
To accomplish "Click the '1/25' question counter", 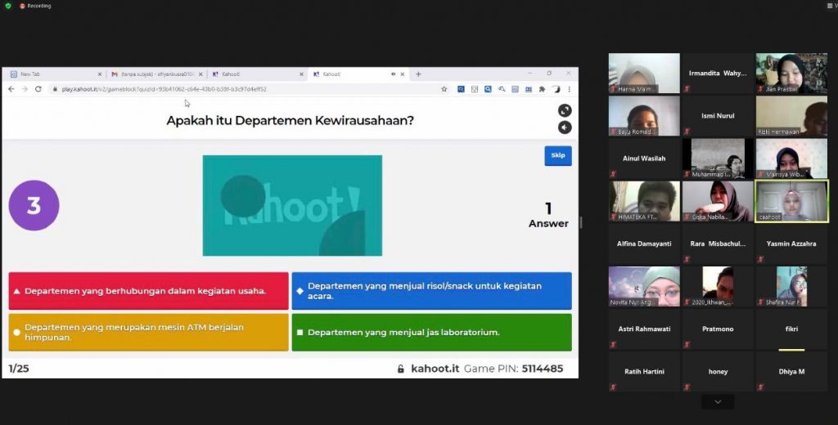I will (x=19, y=369).
